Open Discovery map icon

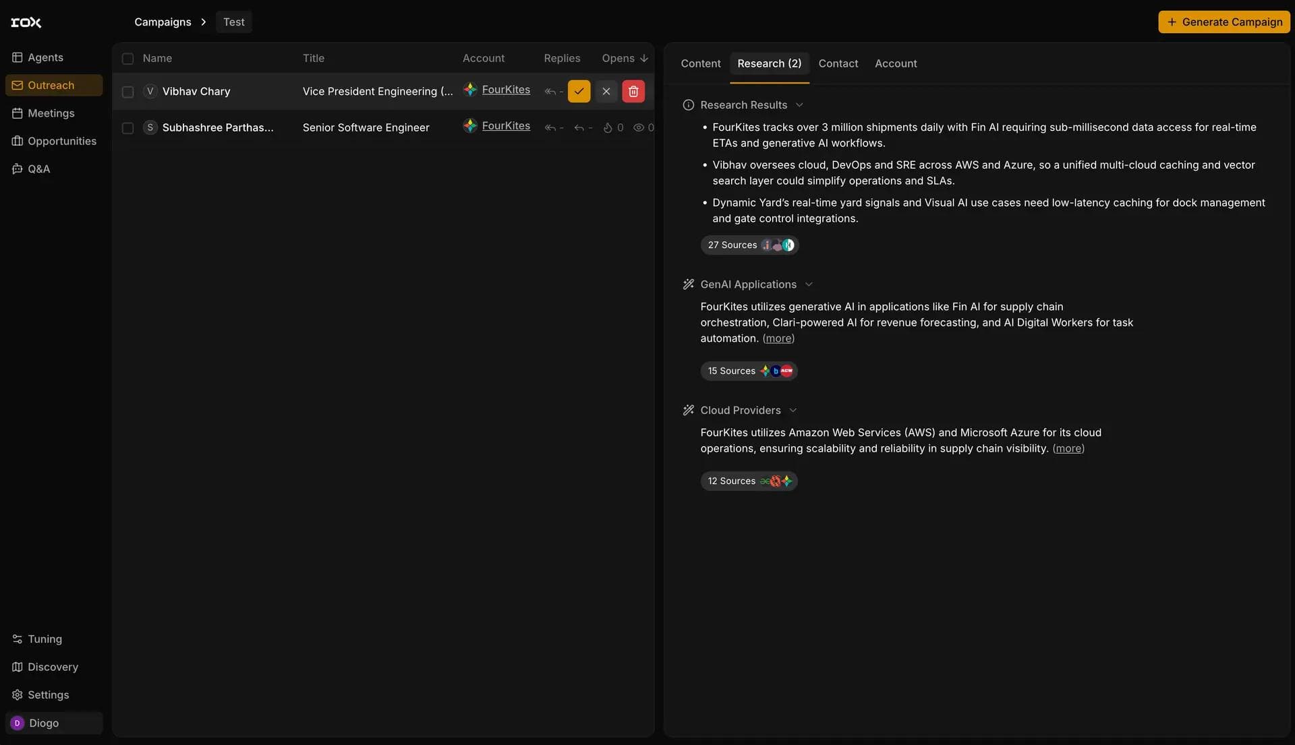pyautogui.click(x=18, y=667)
